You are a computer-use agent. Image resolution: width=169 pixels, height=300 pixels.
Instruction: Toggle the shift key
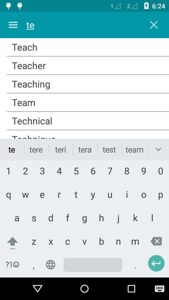click(x=13, y=242)
